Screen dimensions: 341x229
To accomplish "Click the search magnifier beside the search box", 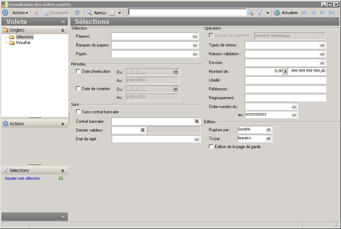I will pyautogui.click(x=250, y=13).
